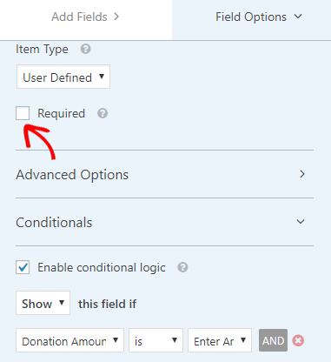
Task: Click the Item Type help icon
Action: click(85, 49)
